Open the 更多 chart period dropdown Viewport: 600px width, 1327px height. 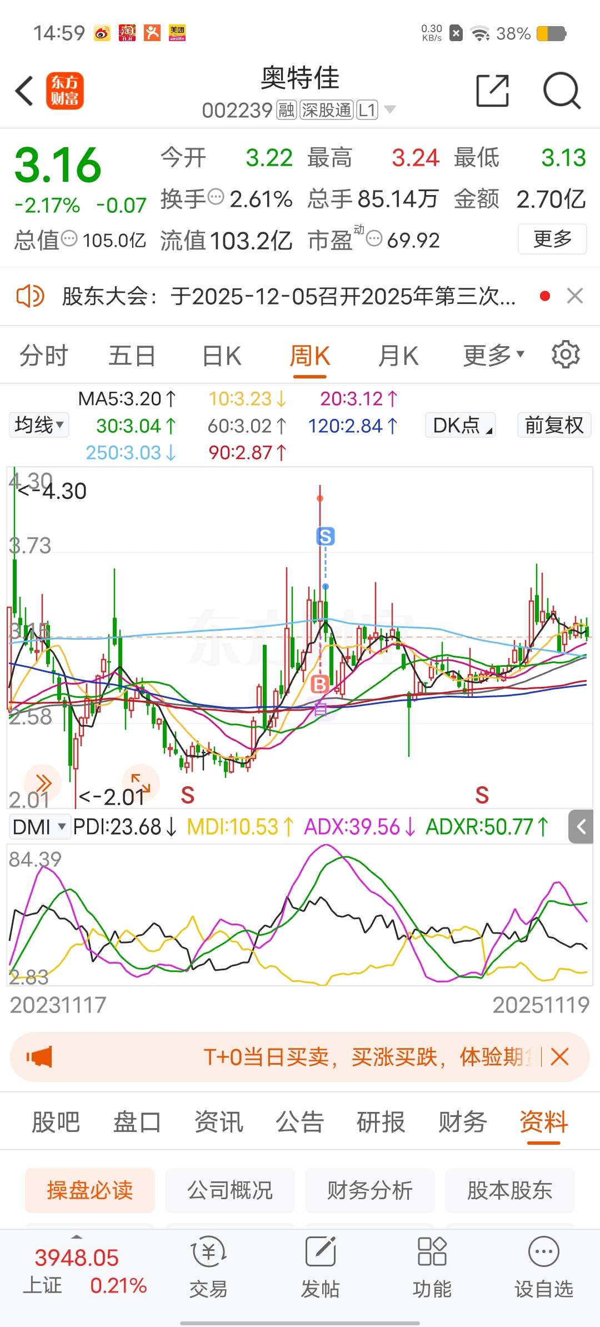pos(493,355)
